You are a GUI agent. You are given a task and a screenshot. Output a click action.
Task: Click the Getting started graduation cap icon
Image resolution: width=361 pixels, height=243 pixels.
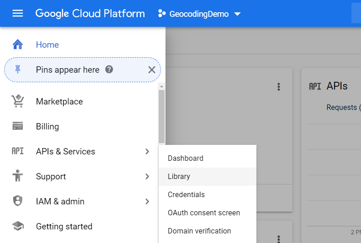[18, 226]
